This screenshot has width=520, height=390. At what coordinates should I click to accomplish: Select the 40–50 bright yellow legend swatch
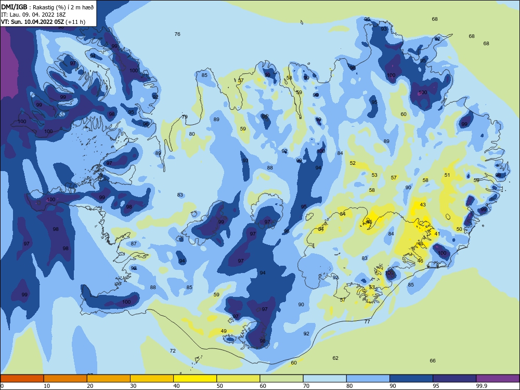click(x=195, y=379)
